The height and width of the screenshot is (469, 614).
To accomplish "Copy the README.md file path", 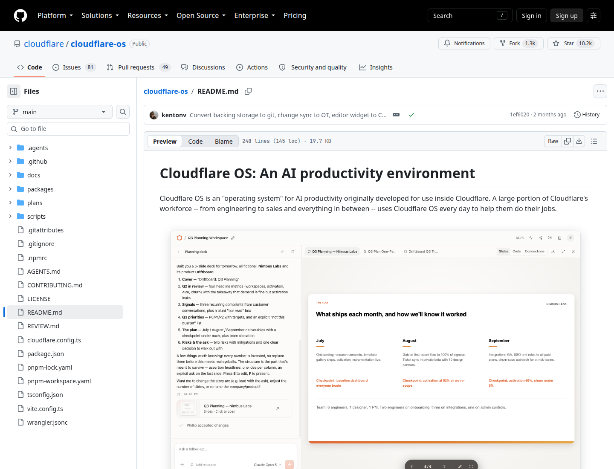I will 248,91.
